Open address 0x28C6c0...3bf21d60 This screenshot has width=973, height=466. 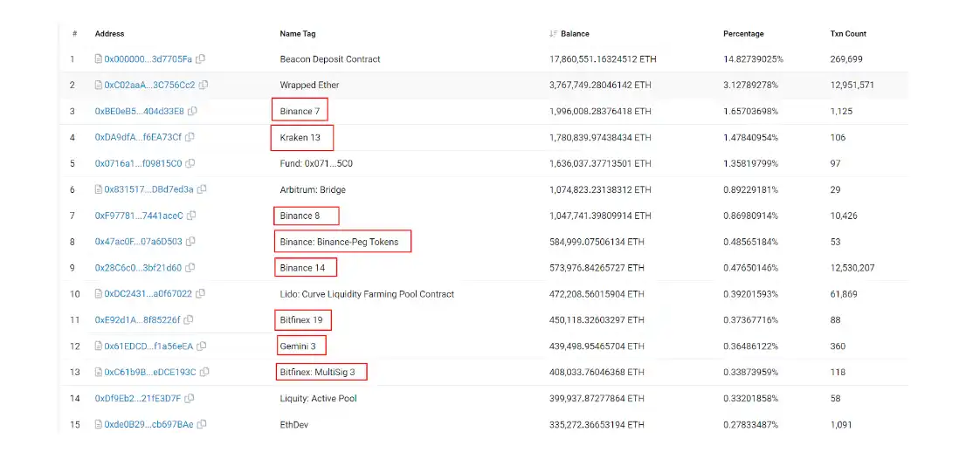138,268
